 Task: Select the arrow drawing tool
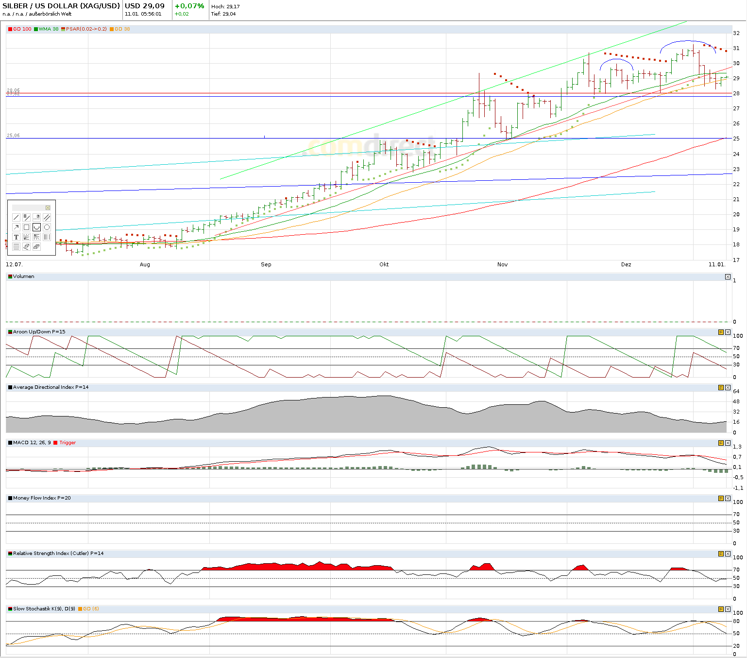[16, 227]
